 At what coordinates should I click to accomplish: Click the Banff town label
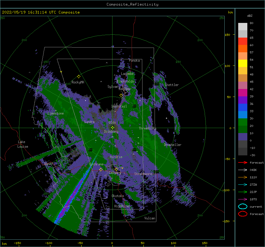click(49, 164)
